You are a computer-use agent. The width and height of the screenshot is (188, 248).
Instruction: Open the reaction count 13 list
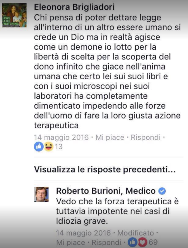58,147
